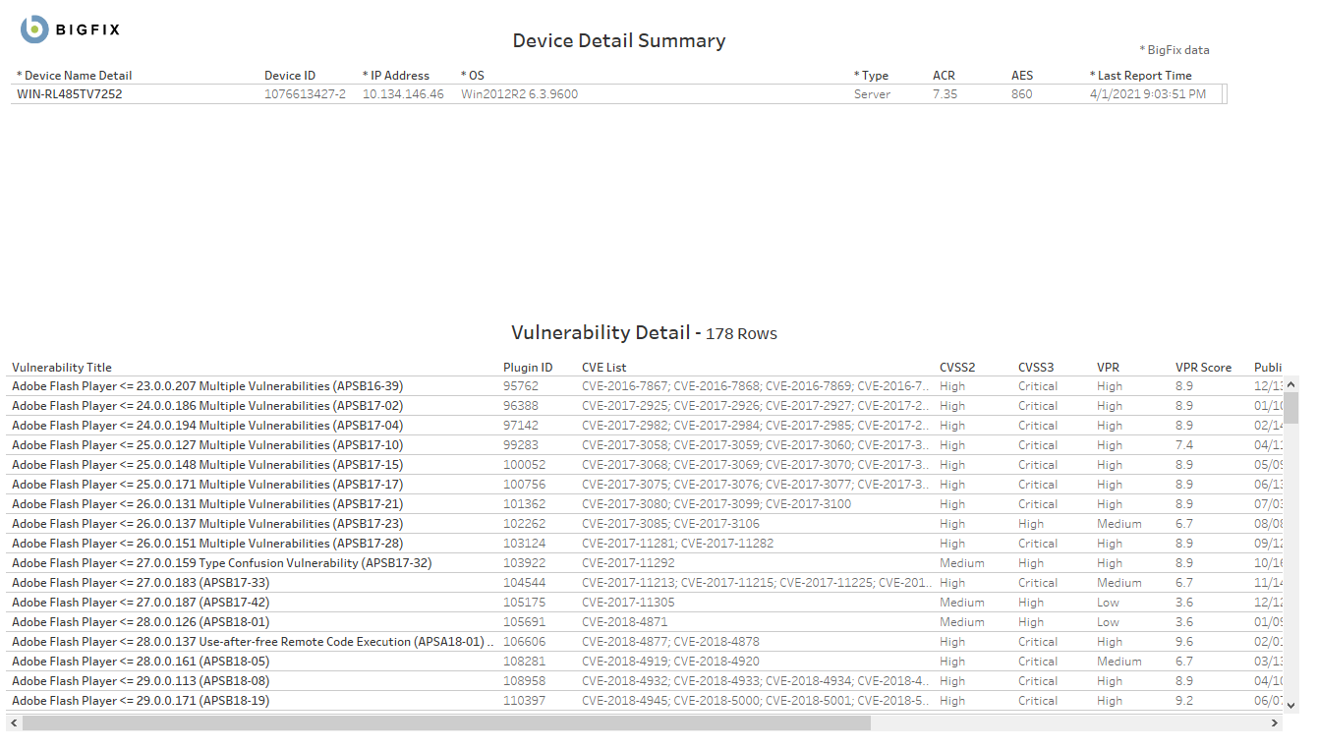Select APSB17-28 vulnerability row title
Viewport: 1318px width, 750px height.
pos(207,544)
